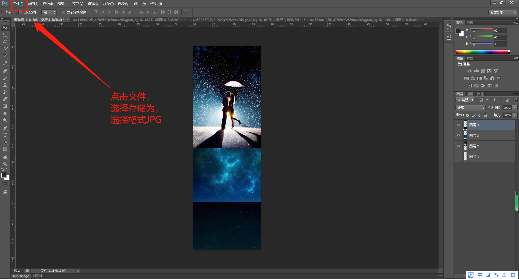Click the Mini Bridge button
This screenshot has width=519, height=279.
point(20,276)
